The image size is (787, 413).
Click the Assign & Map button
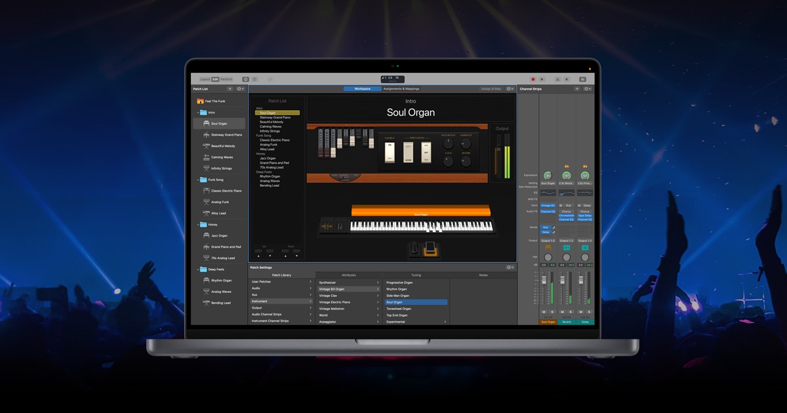point(490,88)
